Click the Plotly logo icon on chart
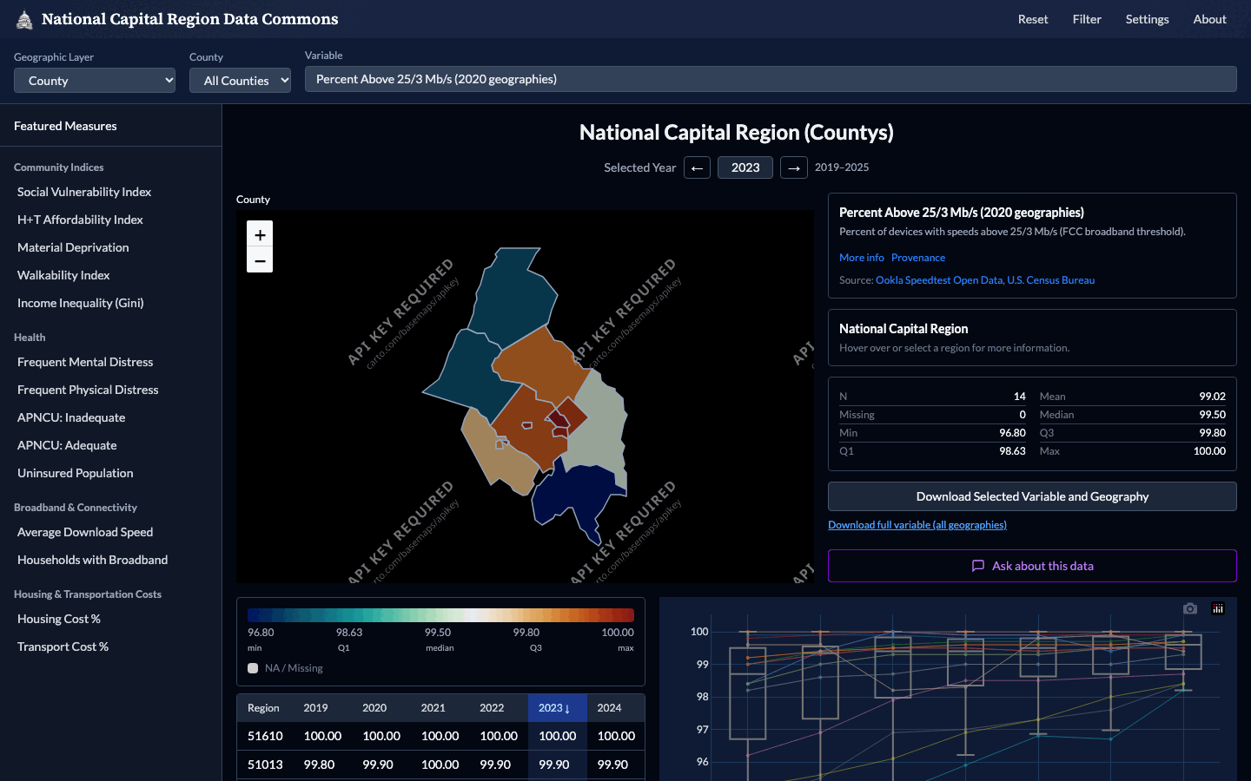The width and height of the screenshot is (1251, 781). point(1218,608)
